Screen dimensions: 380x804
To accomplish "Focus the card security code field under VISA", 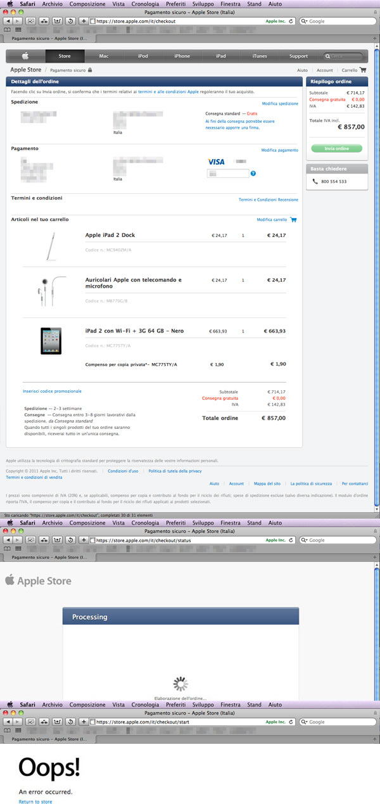I will (228, 174).
